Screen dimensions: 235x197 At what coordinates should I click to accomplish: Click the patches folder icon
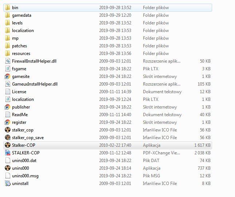(x=8, y=46)
